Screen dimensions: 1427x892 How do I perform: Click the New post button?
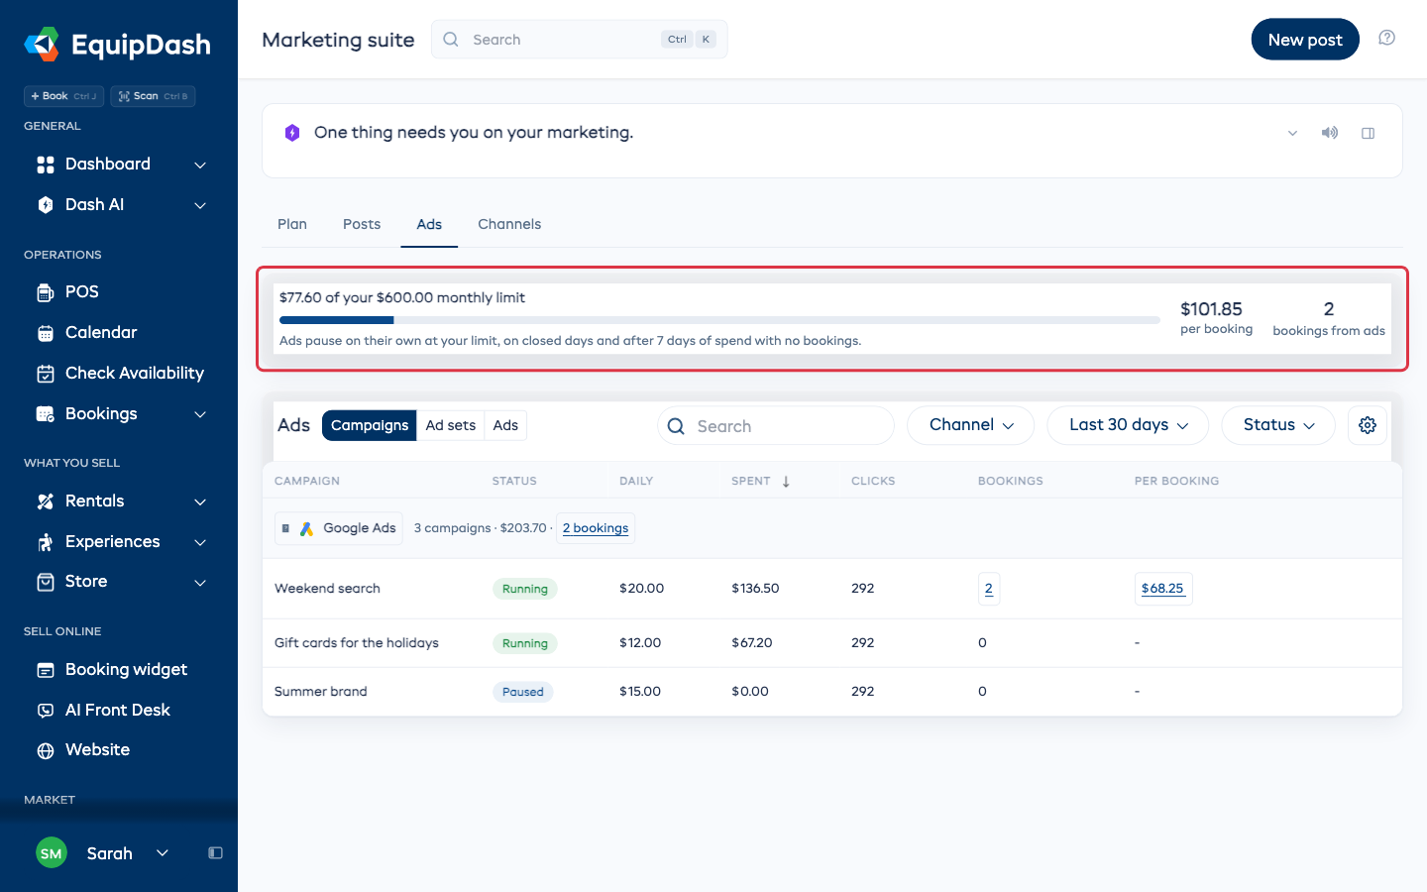coord(1305,40)
